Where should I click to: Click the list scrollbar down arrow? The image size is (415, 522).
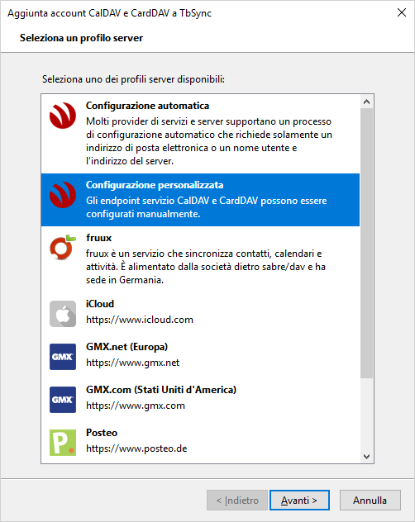tap(367, 457)
